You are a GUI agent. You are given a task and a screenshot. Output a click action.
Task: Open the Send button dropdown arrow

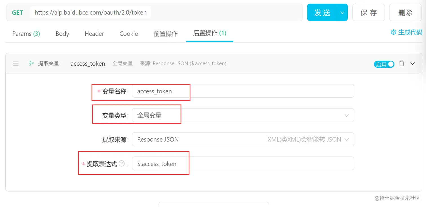(342, 12)
